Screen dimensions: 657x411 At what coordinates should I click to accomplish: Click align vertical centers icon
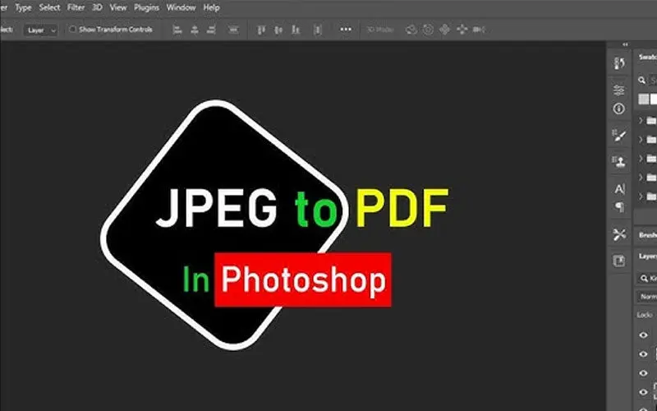tap(278, 30)
